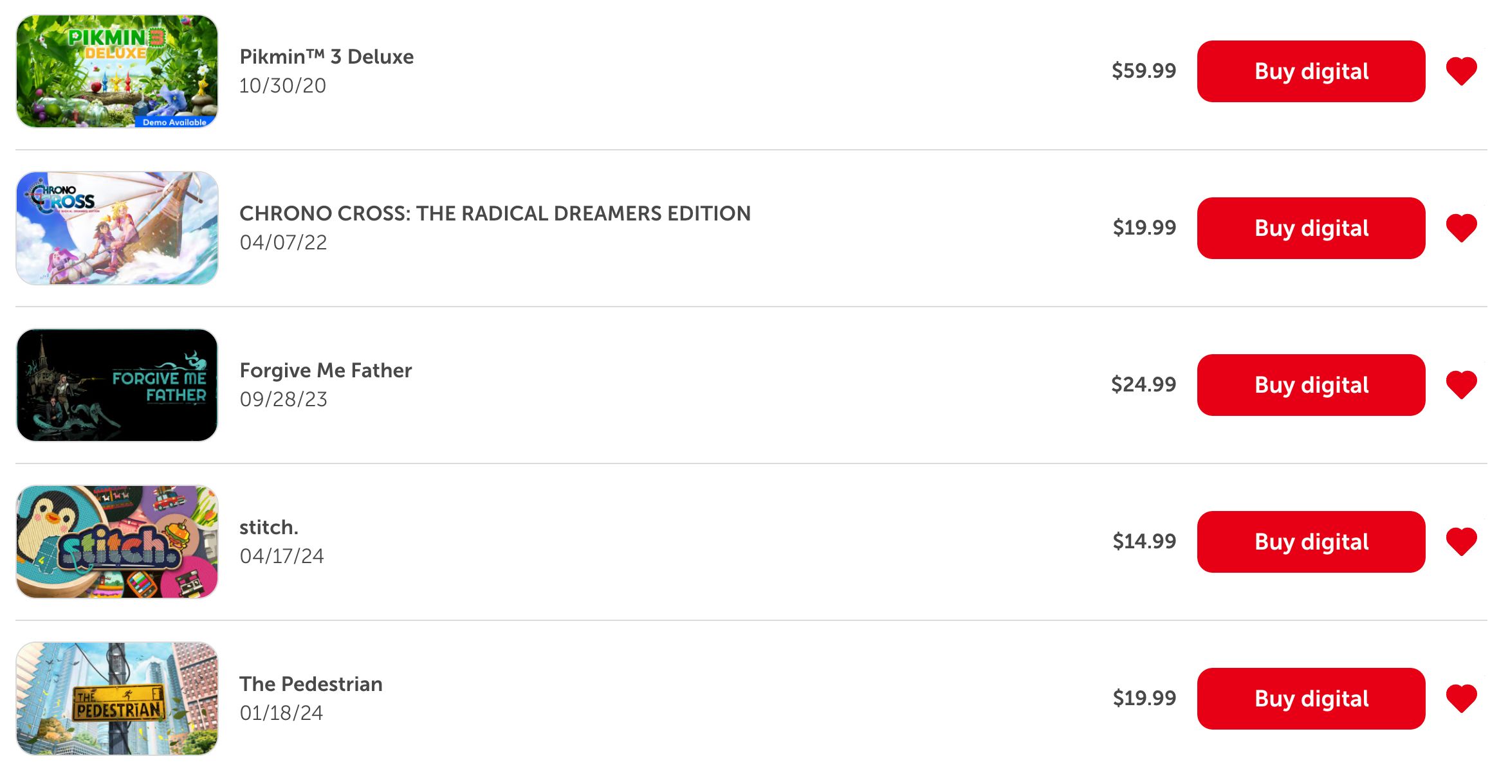This screenshot has height=772, width=1499.
Task: Click the Chrono Cross game thumbnail
Action: [117, 226]
